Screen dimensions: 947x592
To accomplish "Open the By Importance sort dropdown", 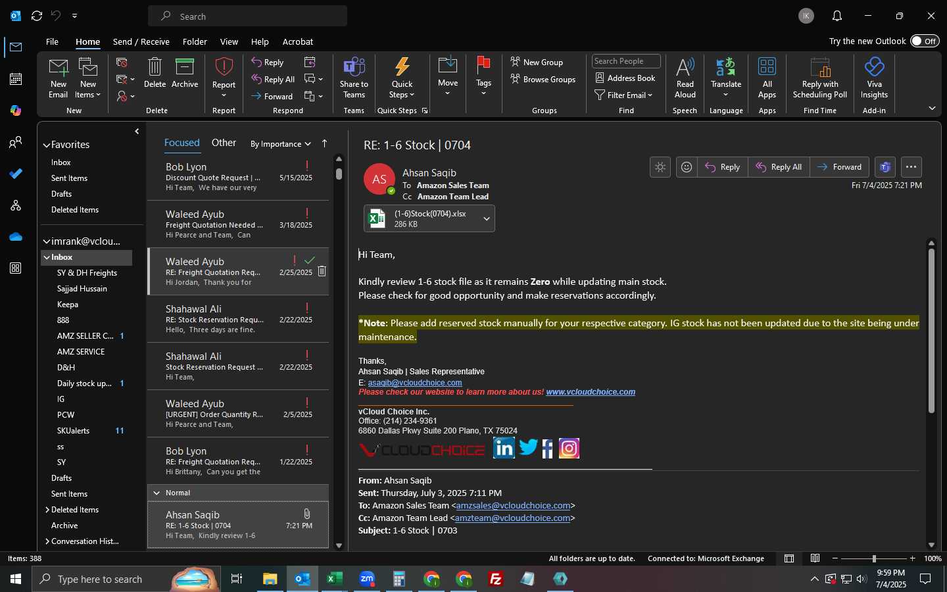I will [x=280, y=144].
